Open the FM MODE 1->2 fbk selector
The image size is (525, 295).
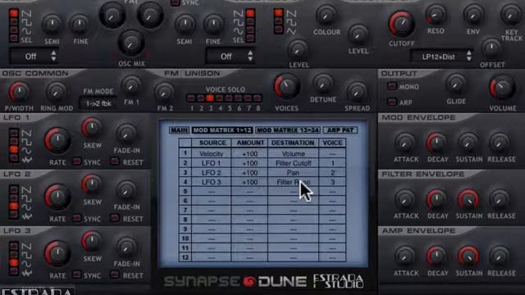pyautogui.click(x=98, y=104)
